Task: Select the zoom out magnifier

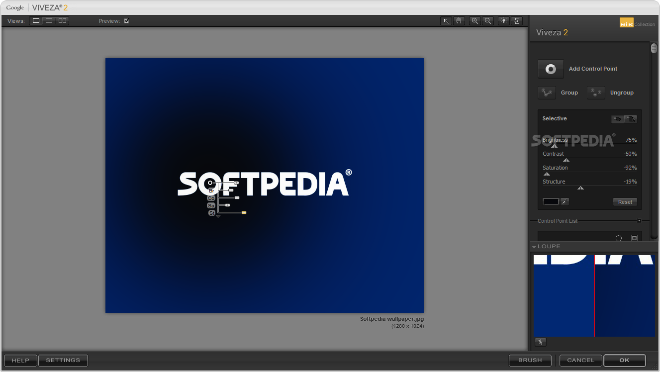Action: tap(488, 21)
